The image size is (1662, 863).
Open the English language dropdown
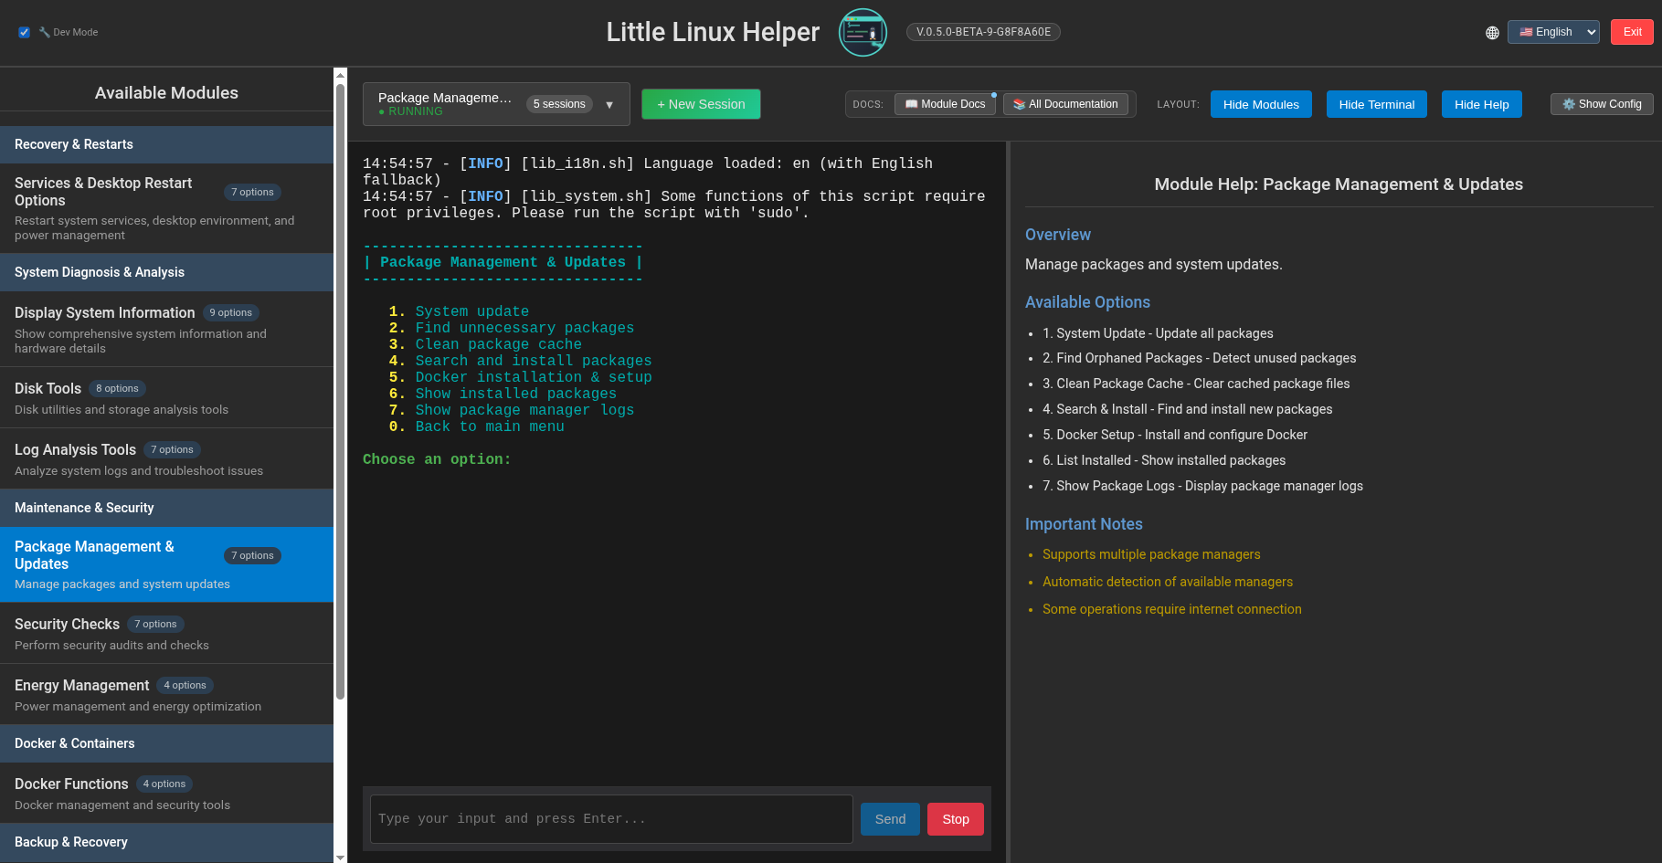[x=1553, y=32]
